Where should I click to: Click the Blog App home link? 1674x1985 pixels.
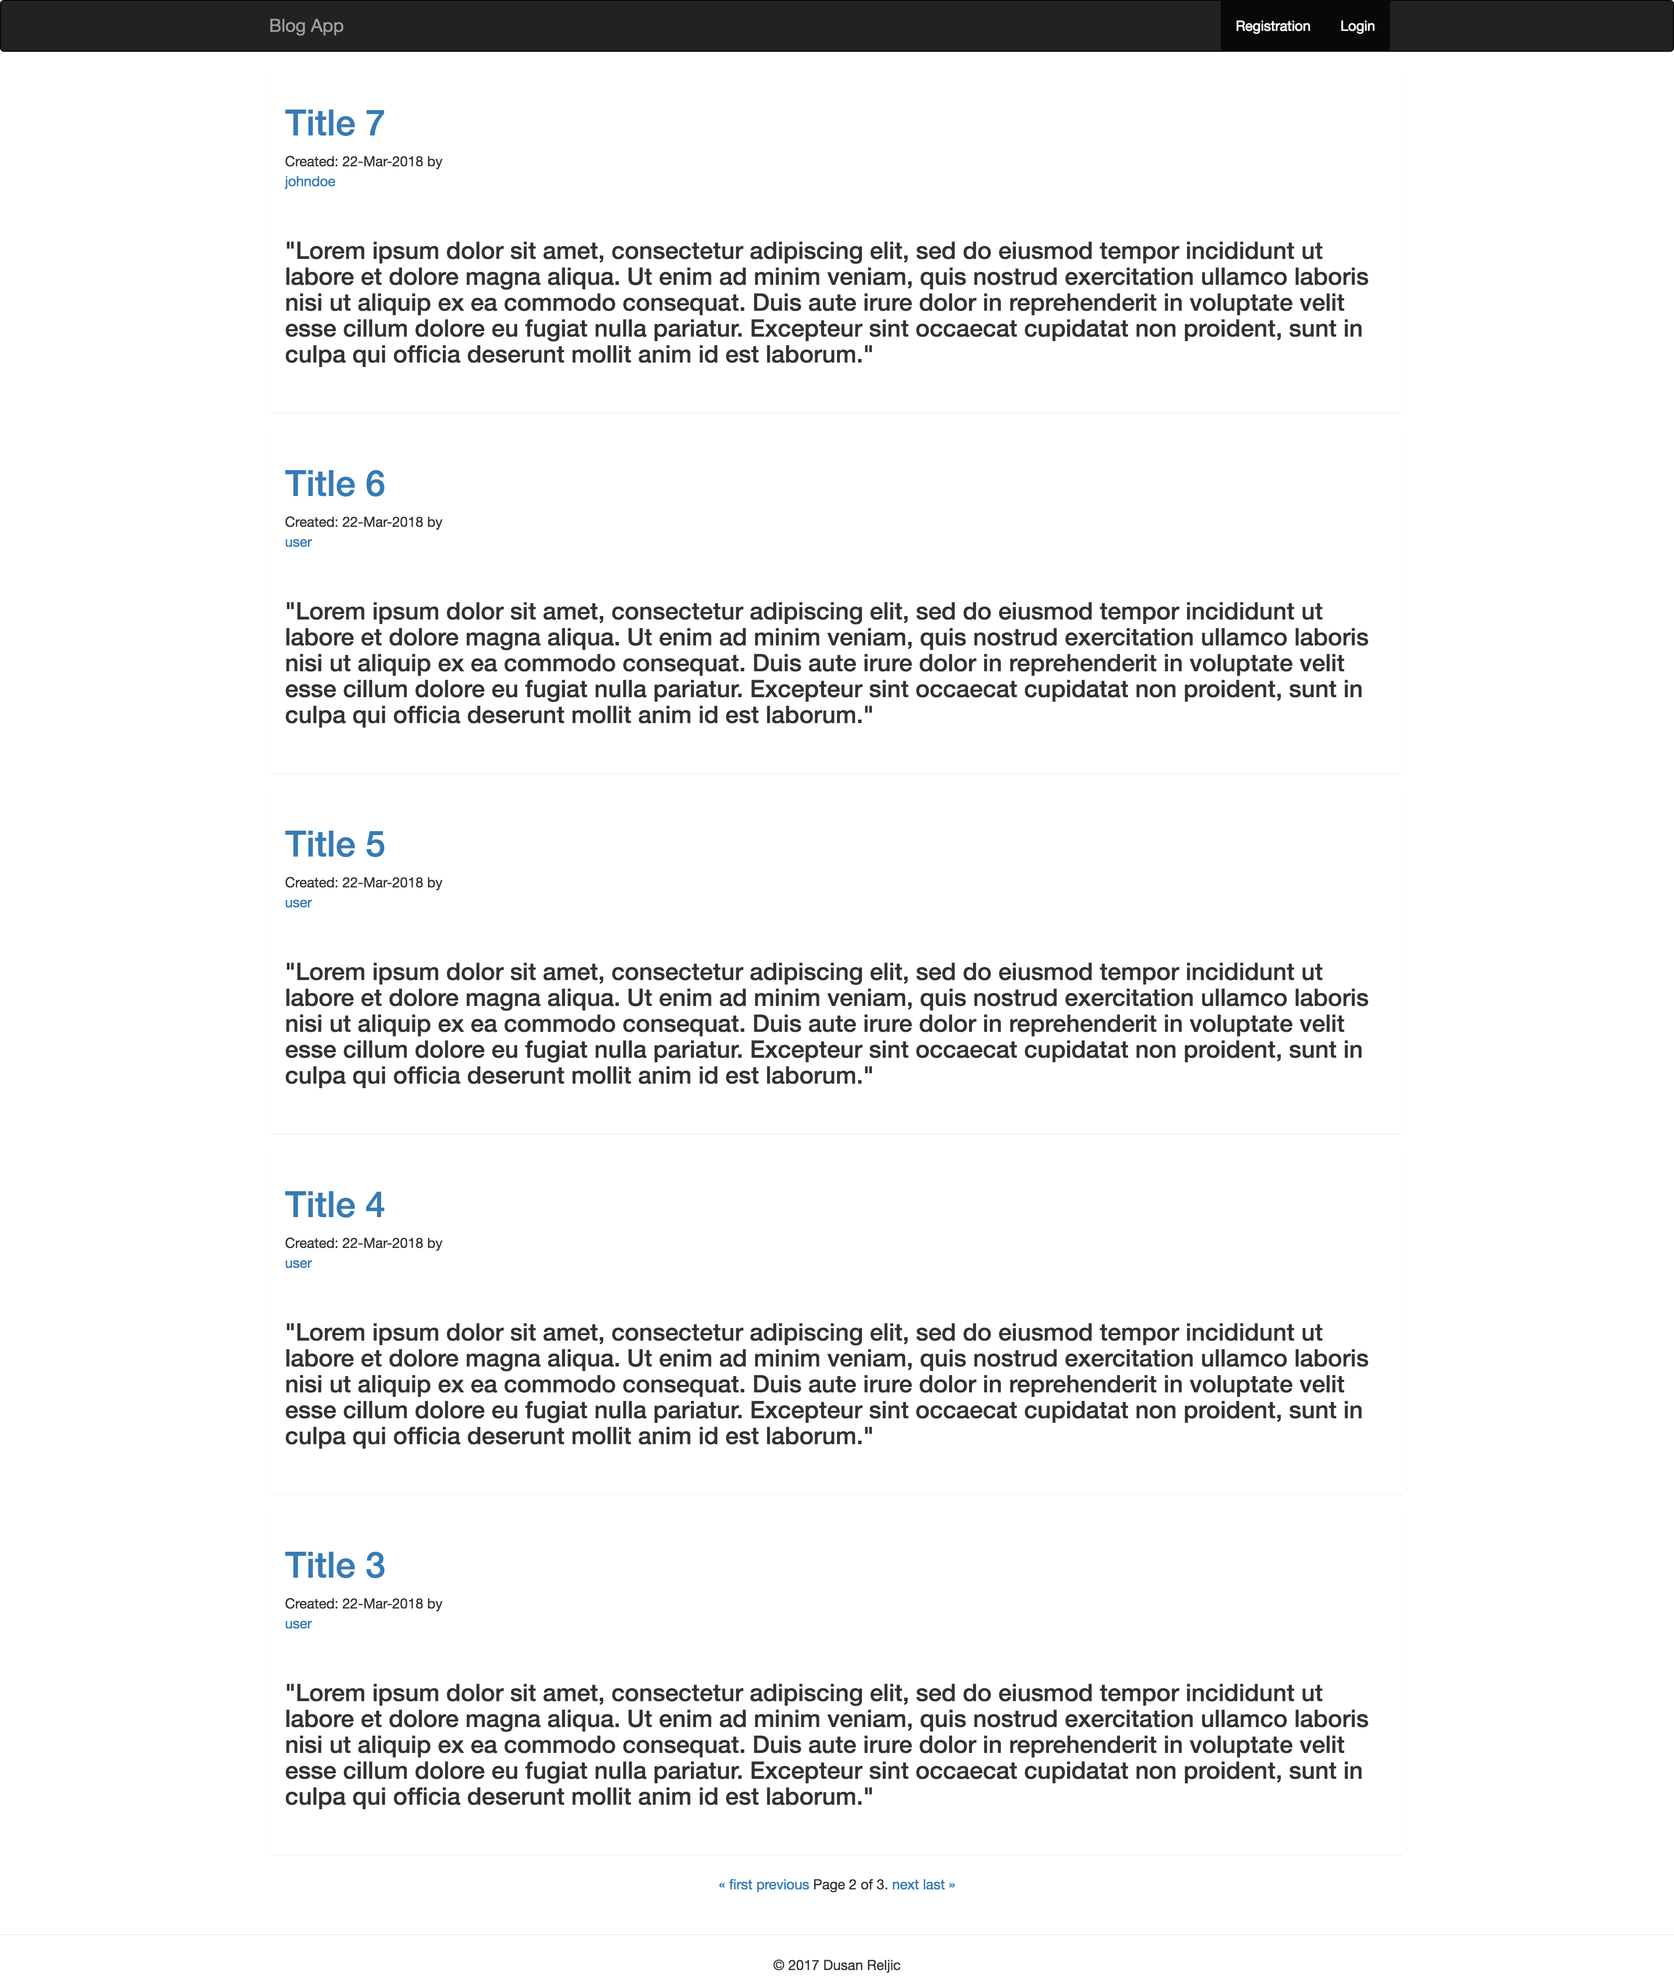click(305, 25)
